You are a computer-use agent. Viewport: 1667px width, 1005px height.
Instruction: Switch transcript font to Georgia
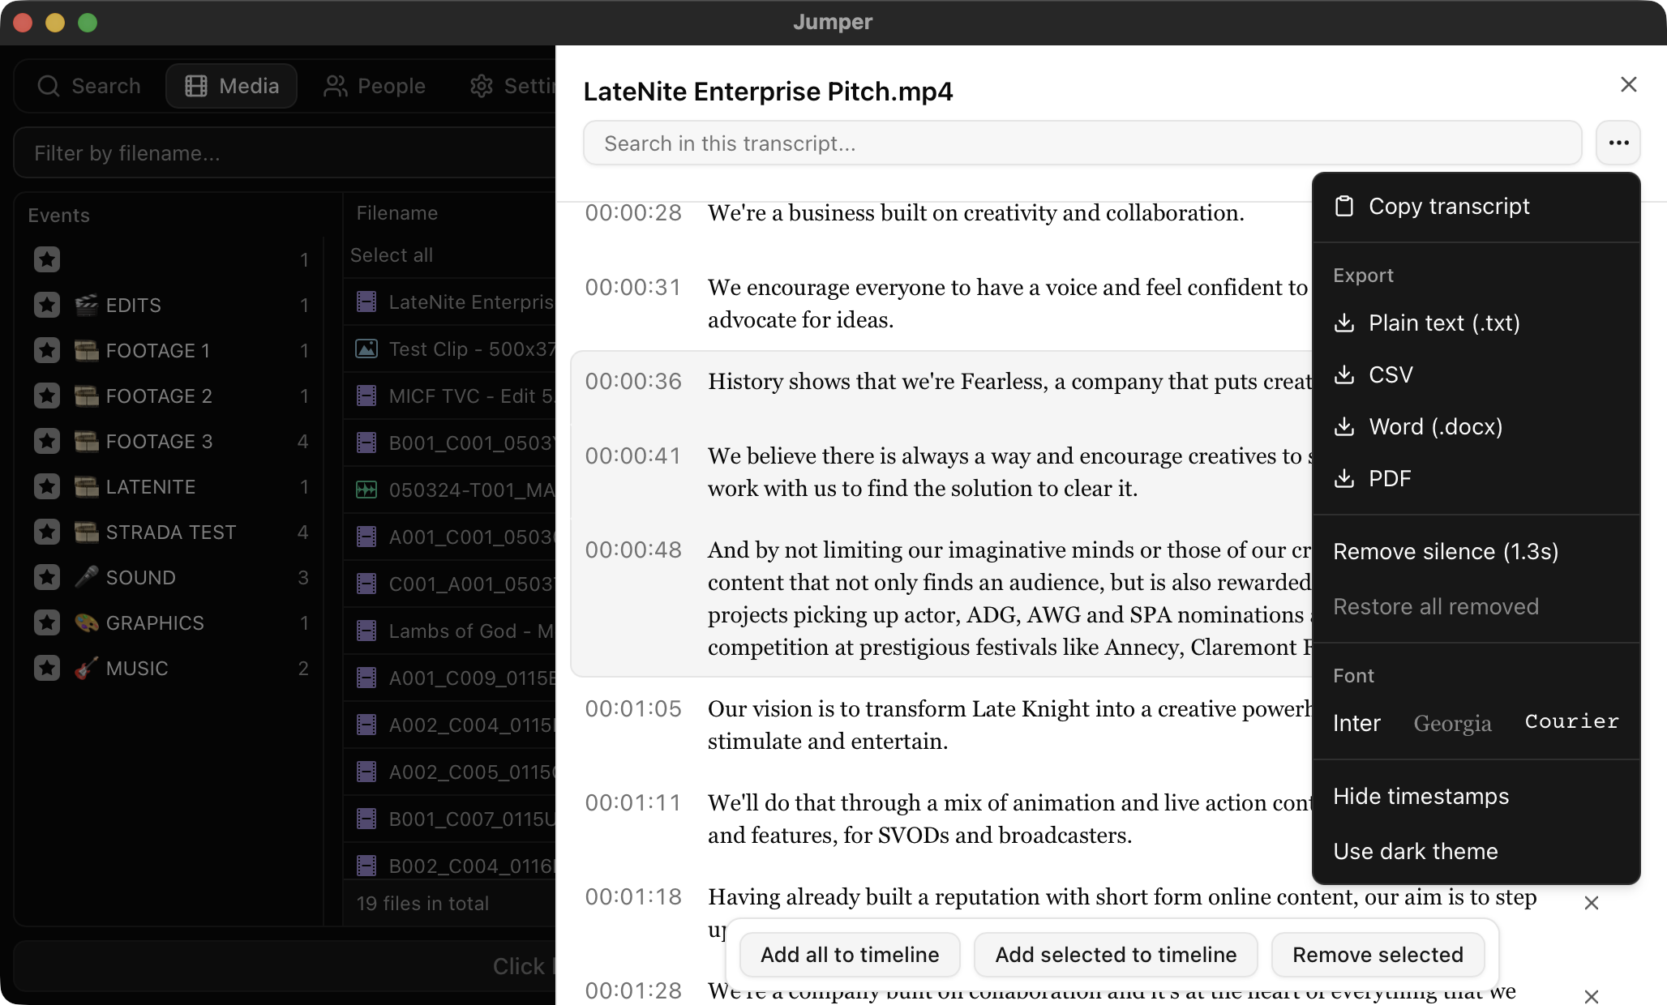tap(1452, 723)
